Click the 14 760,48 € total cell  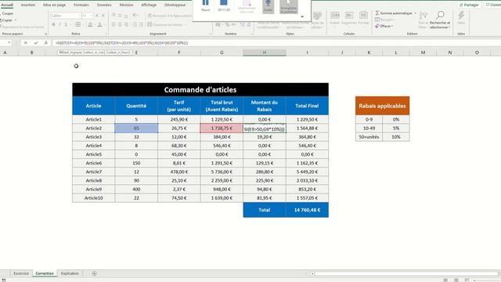tap(307, 210)
